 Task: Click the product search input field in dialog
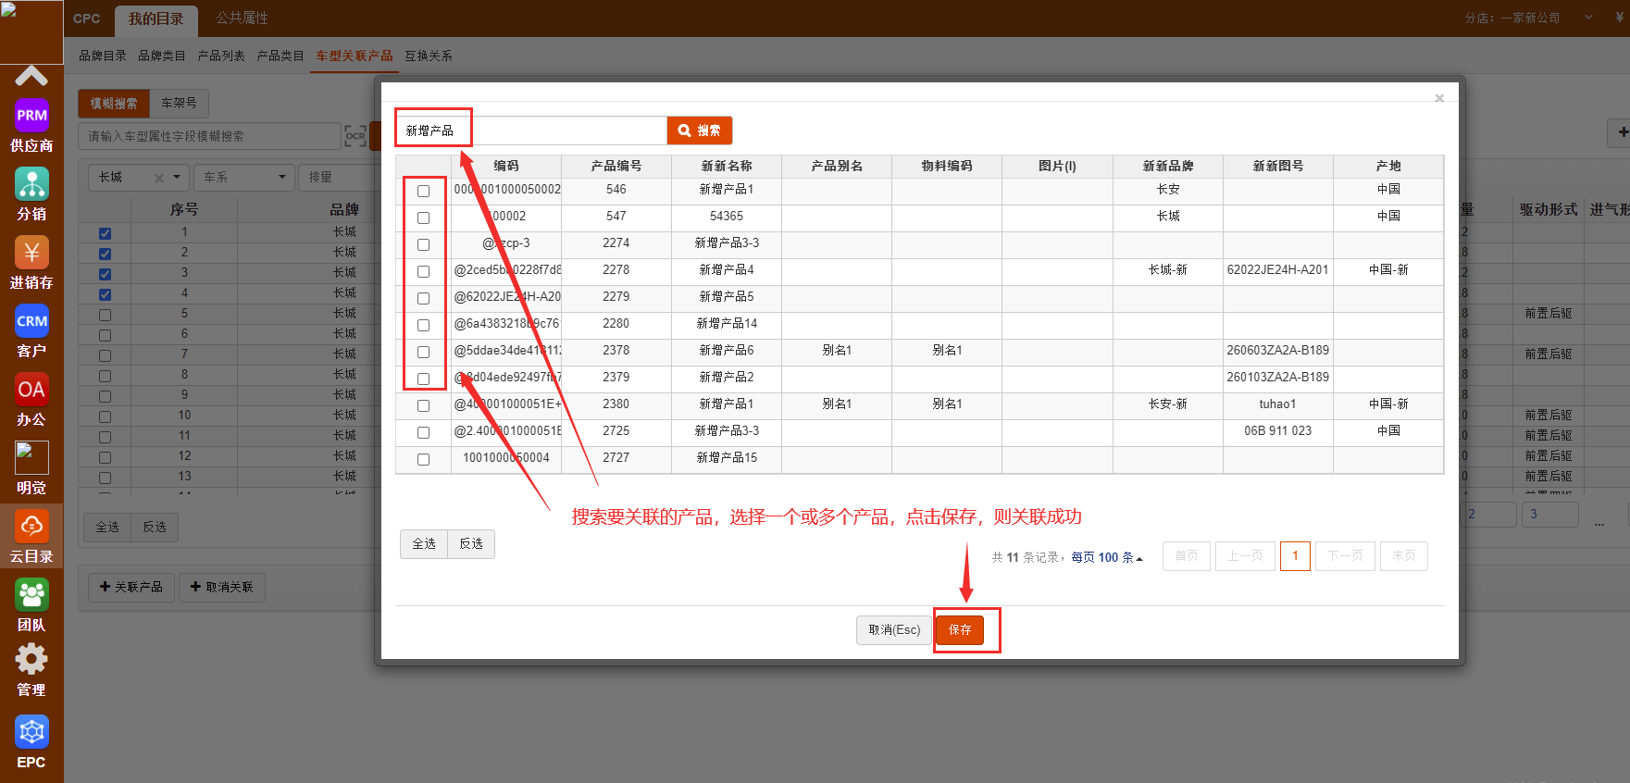(x=531, y=130)
